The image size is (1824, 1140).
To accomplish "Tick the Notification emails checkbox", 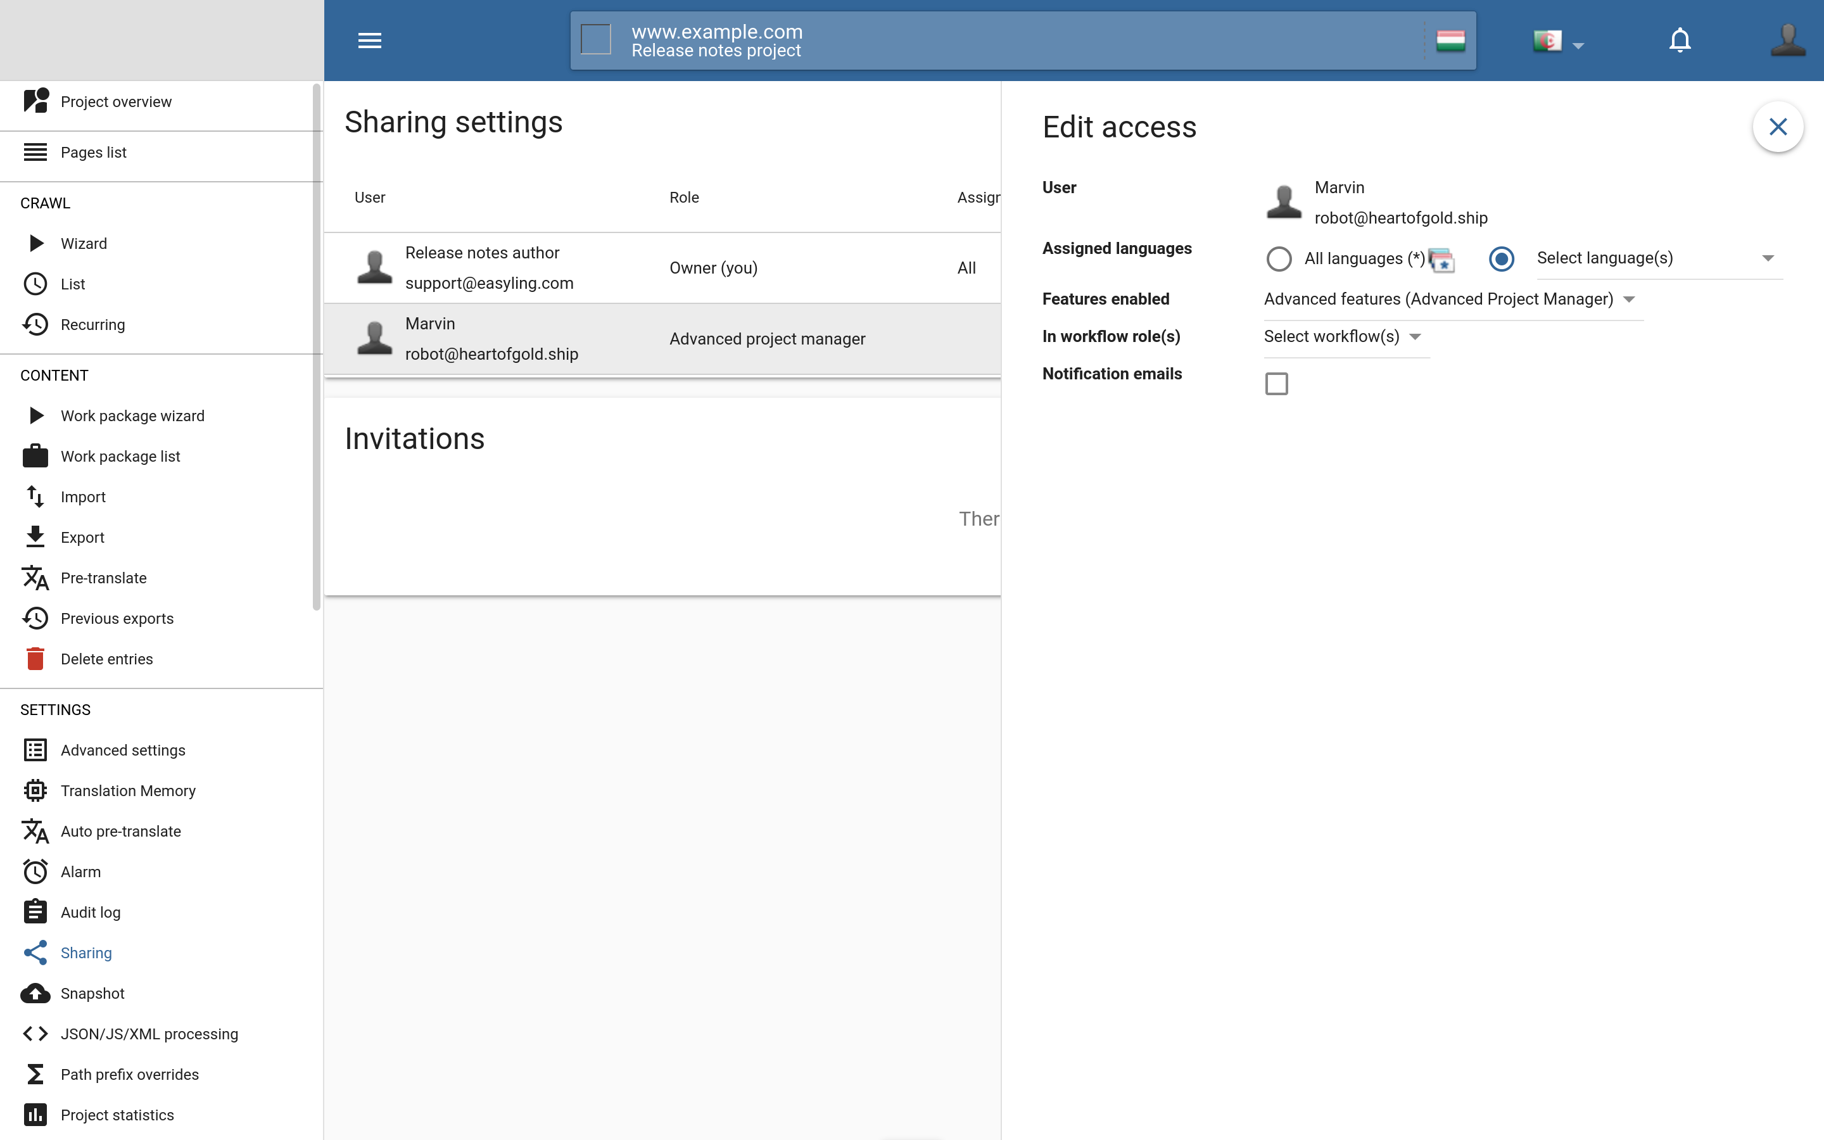I will click(1276, 384).
